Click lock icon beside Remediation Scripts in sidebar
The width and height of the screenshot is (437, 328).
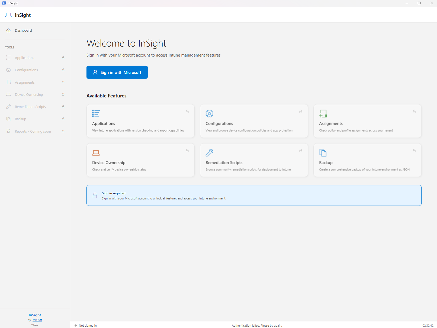[63, 107]
